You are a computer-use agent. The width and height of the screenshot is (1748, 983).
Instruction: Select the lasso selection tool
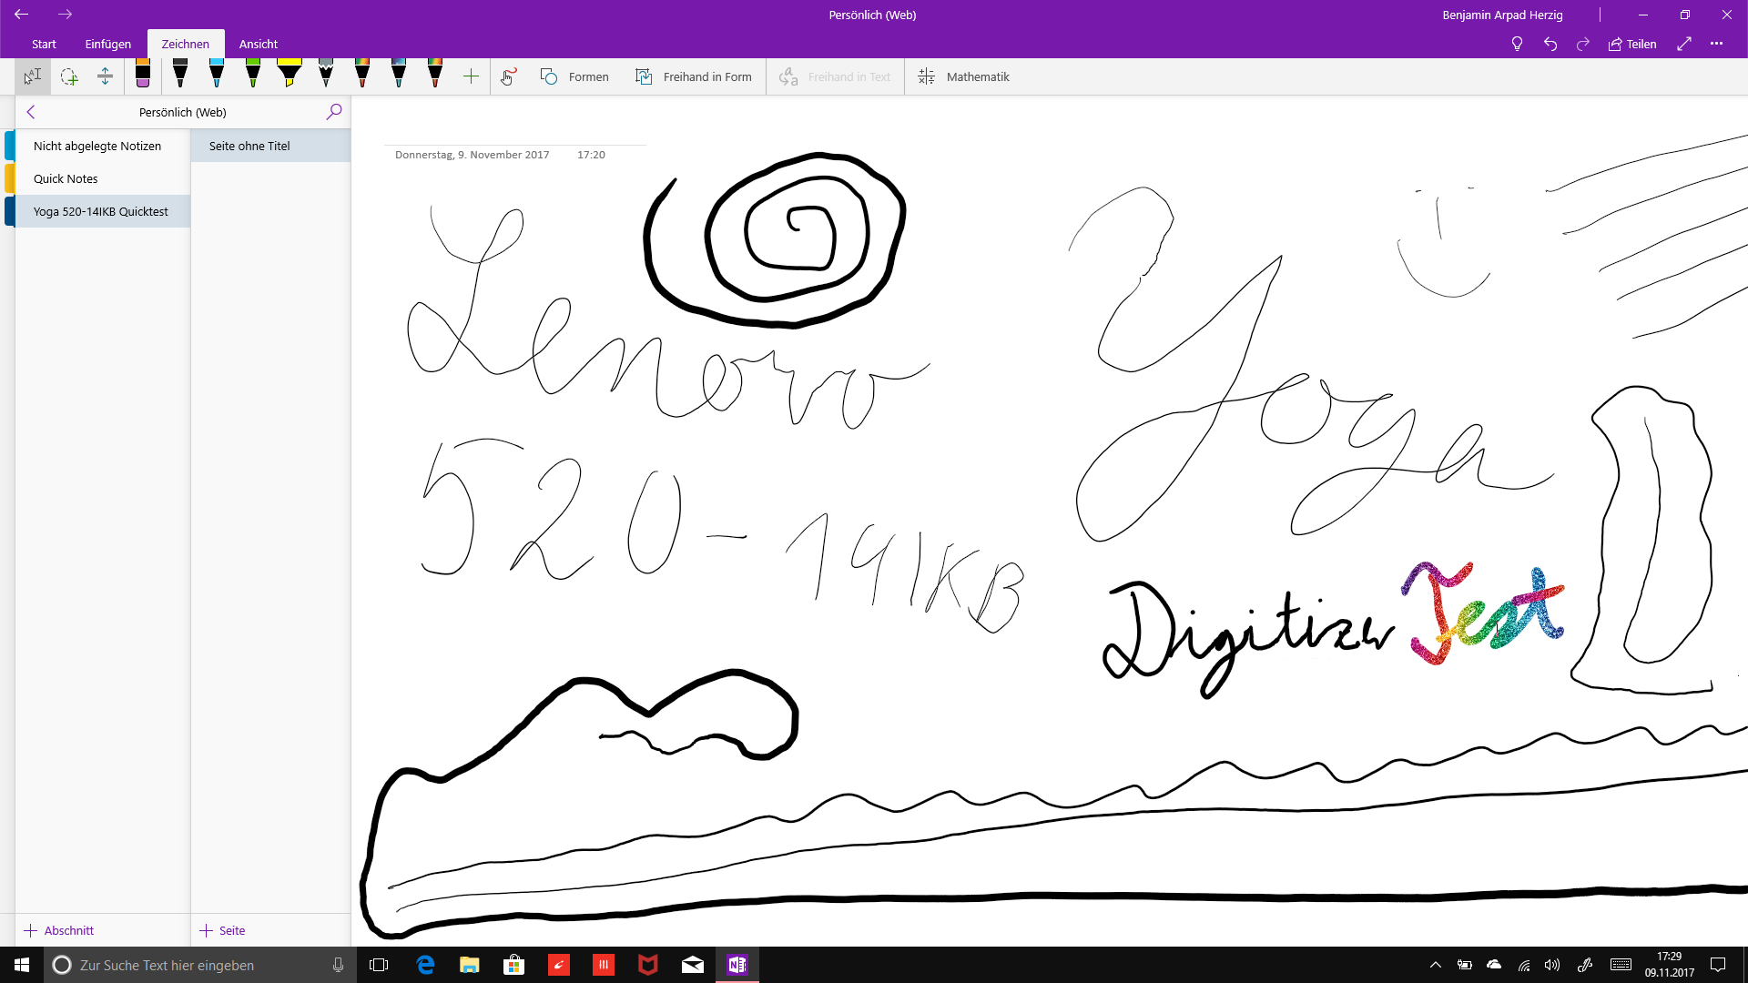coord(69,76)
